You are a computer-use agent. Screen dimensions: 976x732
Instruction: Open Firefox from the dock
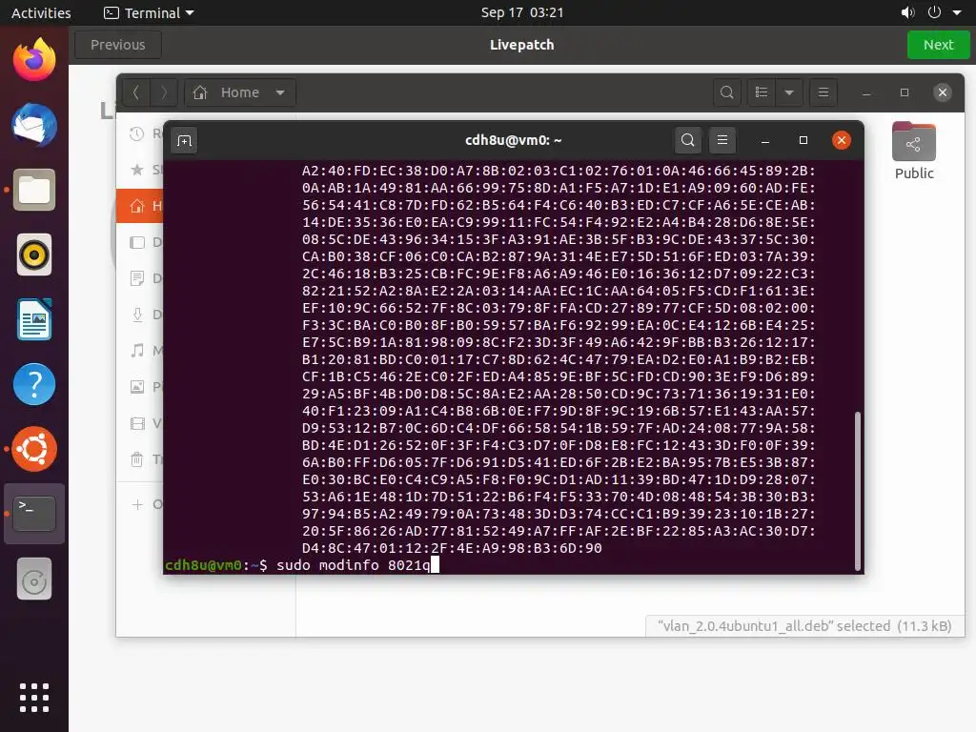(34, 59)
